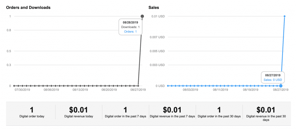296x129 pixels.
Task: Click the 0.005 USD label on the Sales y-axis
Action: 158,51
